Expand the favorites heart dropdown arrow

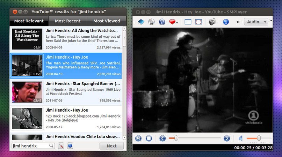(x=177, y=23)
